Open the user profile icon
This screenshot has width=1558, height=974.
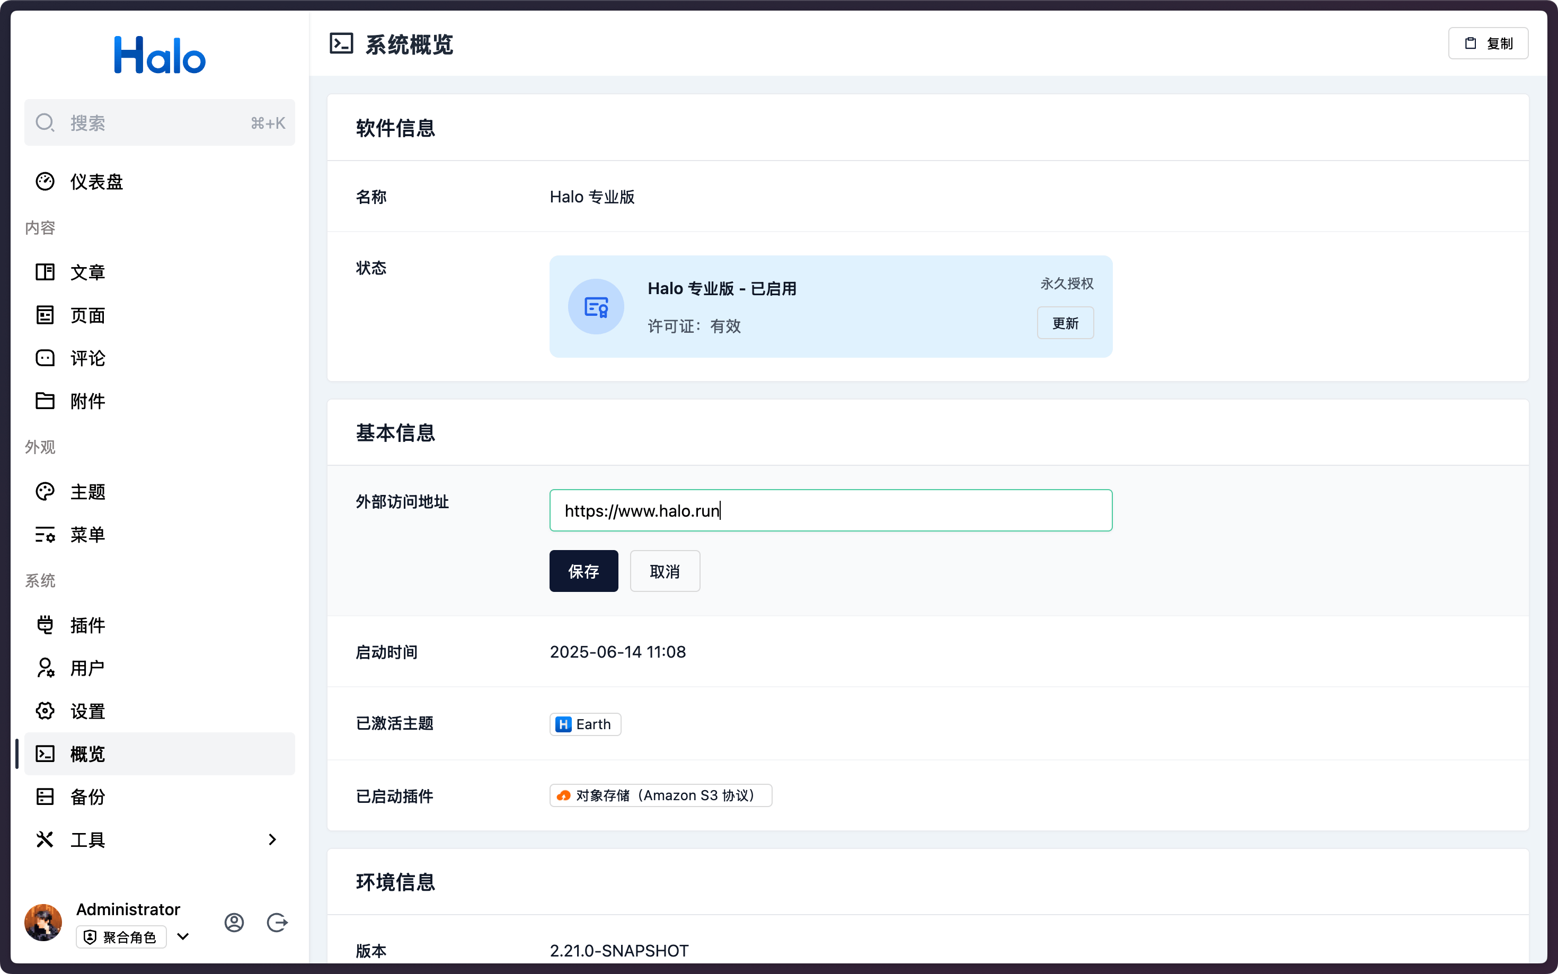234,923
